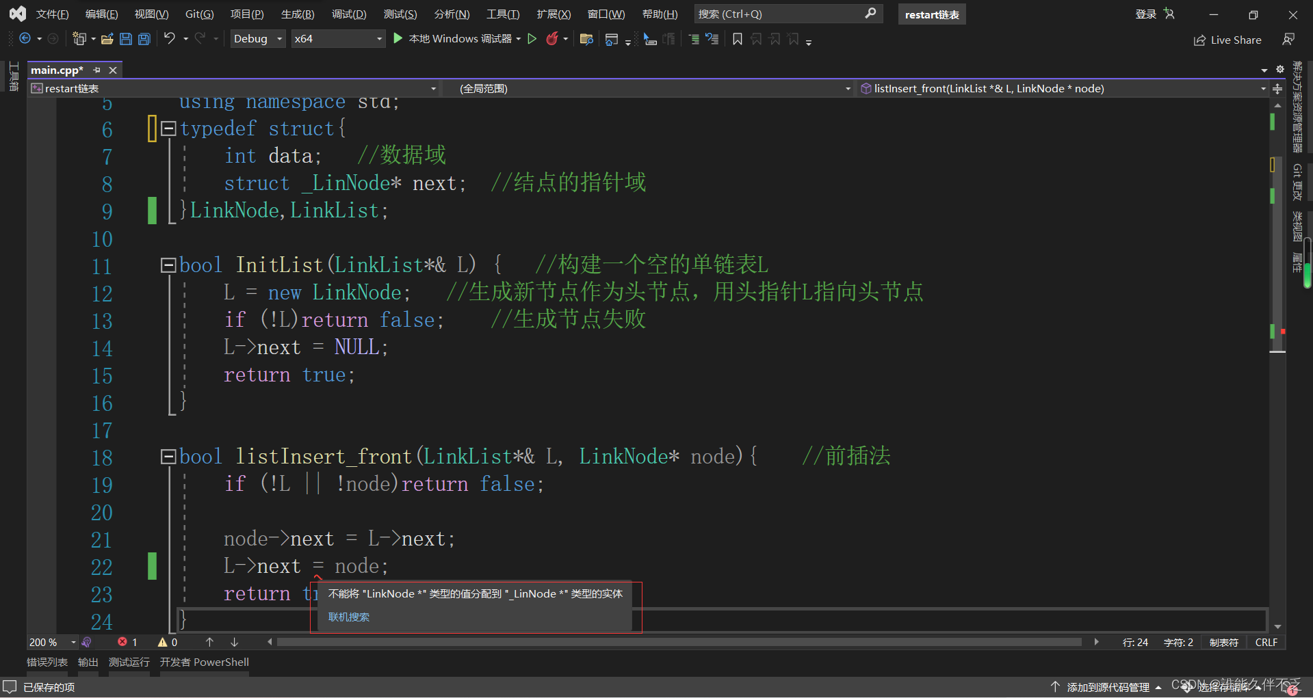Click the navigate backward arrow icon
This screenshot has height=698, width=1313.
pyautogui.click(x=25, y=39)
